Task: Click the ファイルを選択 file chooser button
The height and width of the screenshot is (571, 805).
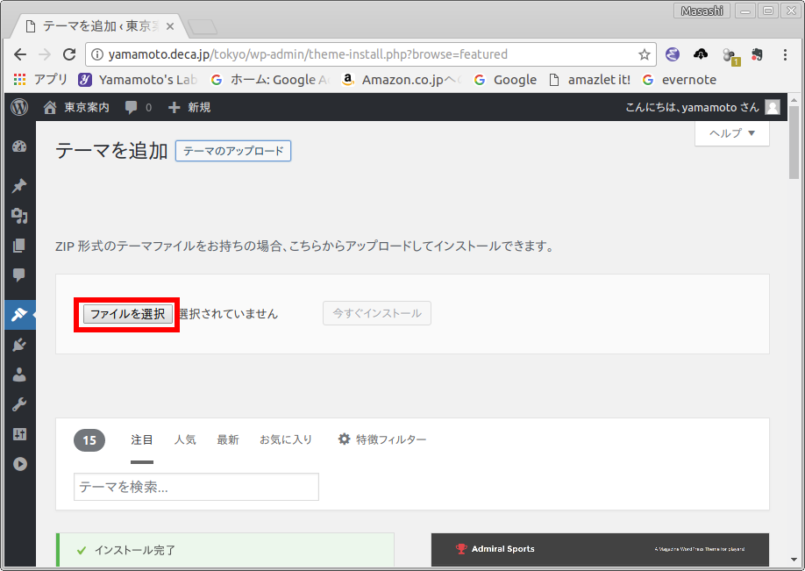Action: coord(128,314)
